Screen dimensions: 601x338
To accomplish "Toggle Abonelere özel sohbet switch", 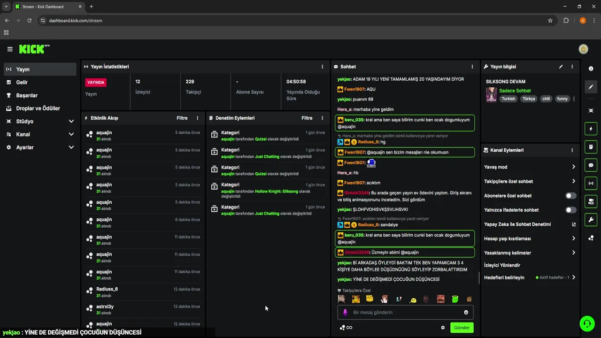I will coord(570,196).
